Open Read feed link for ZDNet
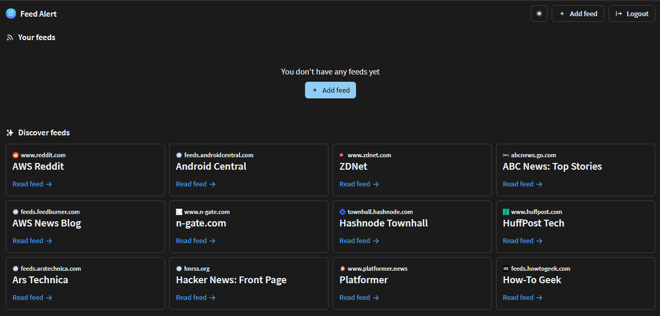 coord(359,184)
